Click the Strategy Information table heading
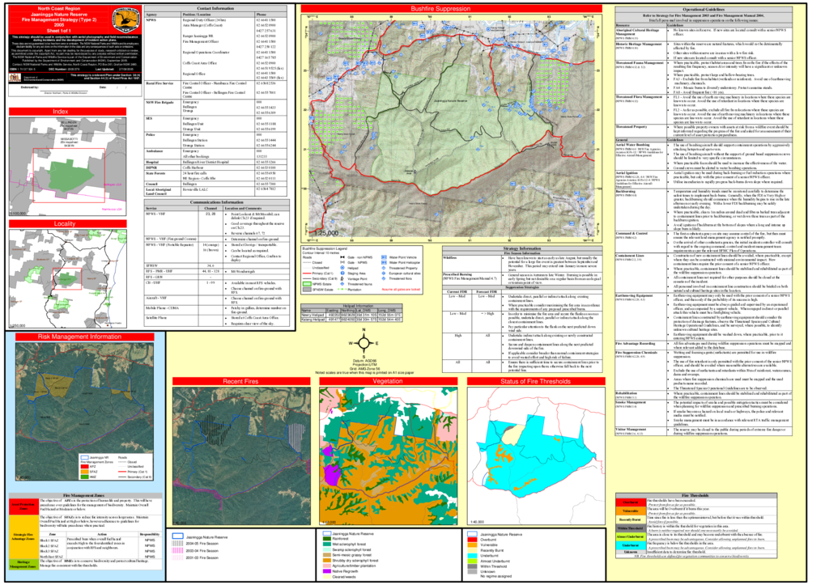Viewport: 829px width, 585px height. click(522, 248)
